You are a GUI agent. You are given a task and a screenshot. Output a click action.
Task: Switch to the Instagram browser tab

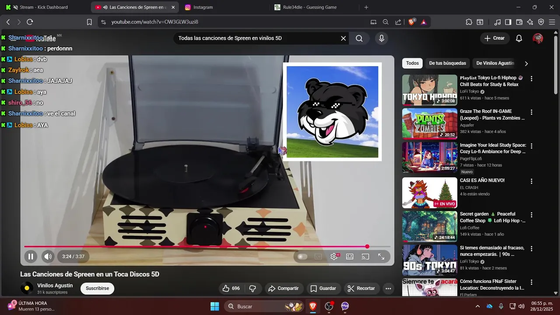[203, 7]
